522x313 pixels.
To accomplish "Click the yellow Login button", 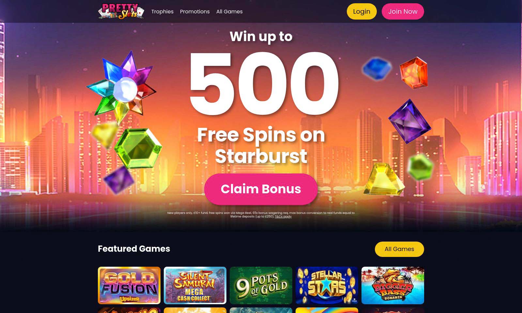I will point(361,11).
